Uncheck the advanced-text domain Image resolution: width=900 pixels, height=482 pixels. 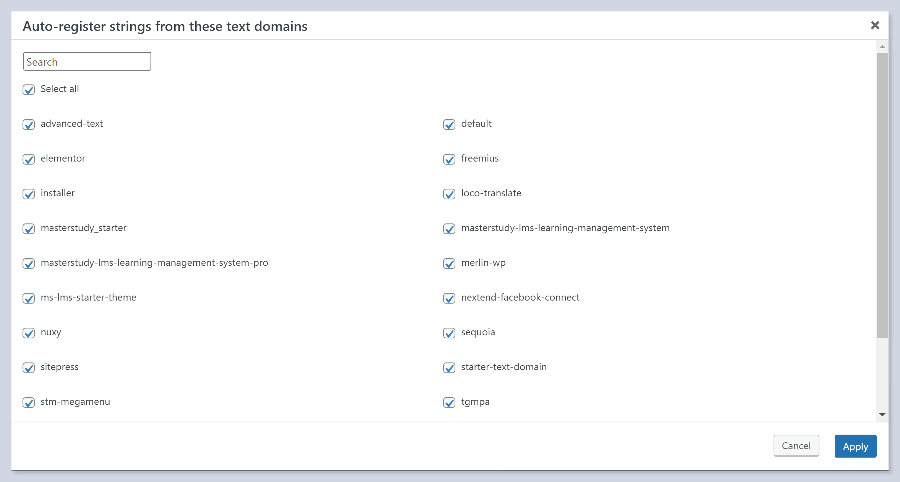(29, 125)
